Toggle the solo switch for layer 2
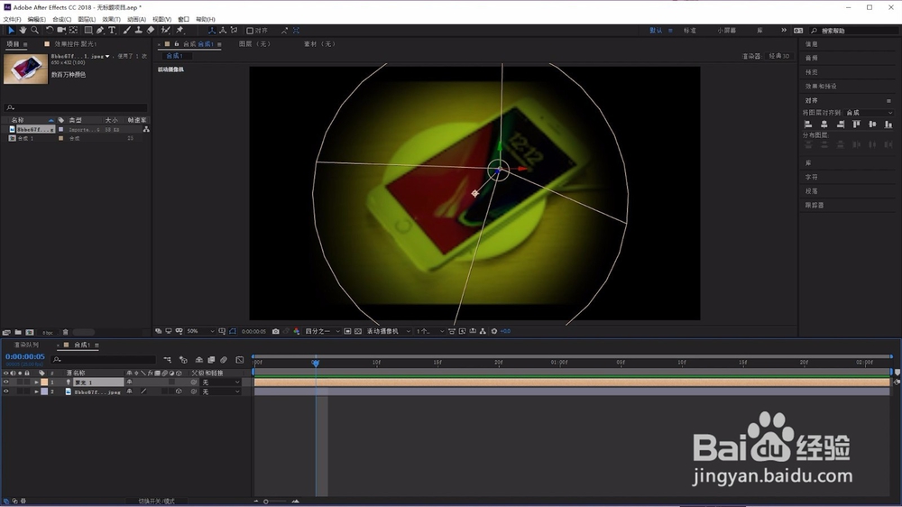 20,392
